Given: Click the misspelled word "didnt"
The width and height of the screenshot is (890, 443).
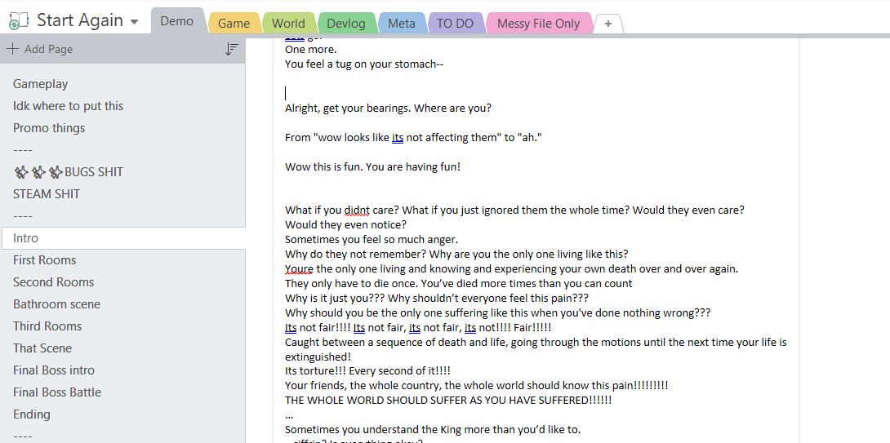Looking at the screenshot, I should 357,210.
